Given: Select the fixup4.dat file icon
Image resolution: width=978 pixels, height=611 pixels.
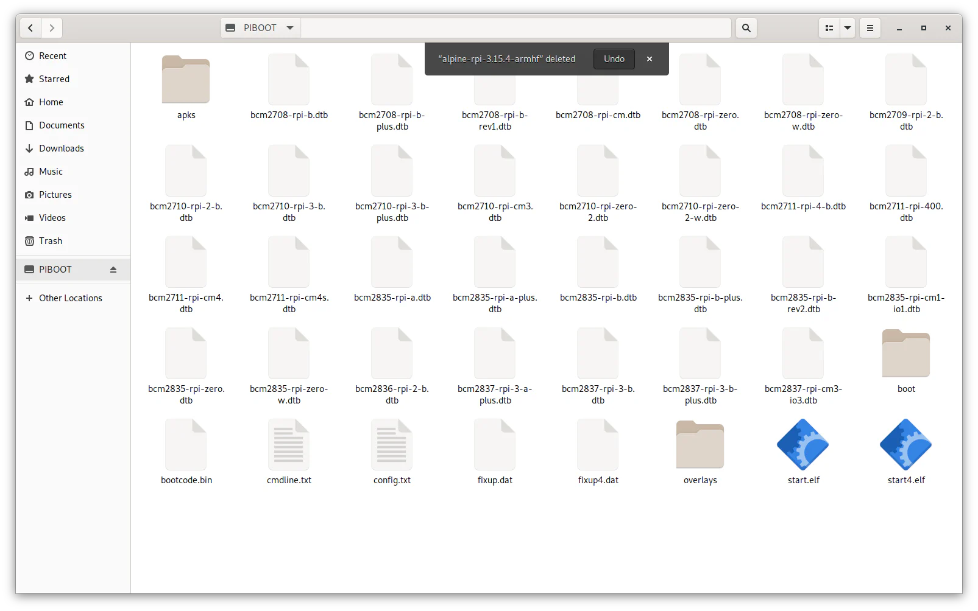Looking at the screenshot, I should tap(598, 444).
